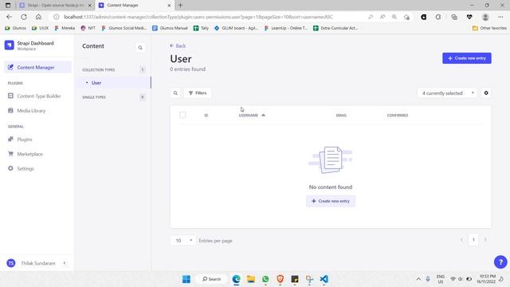This screenshot has width=510, height=287.
Task: Collapse the sidebar with chevron
Action: click(65, 263)
